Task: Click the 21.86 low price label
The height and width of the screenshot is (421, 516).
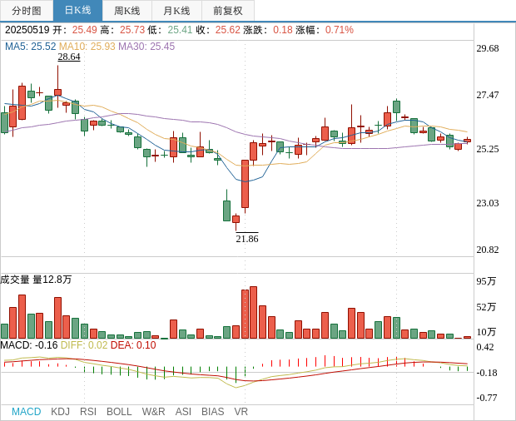Action: click(247, 239)
